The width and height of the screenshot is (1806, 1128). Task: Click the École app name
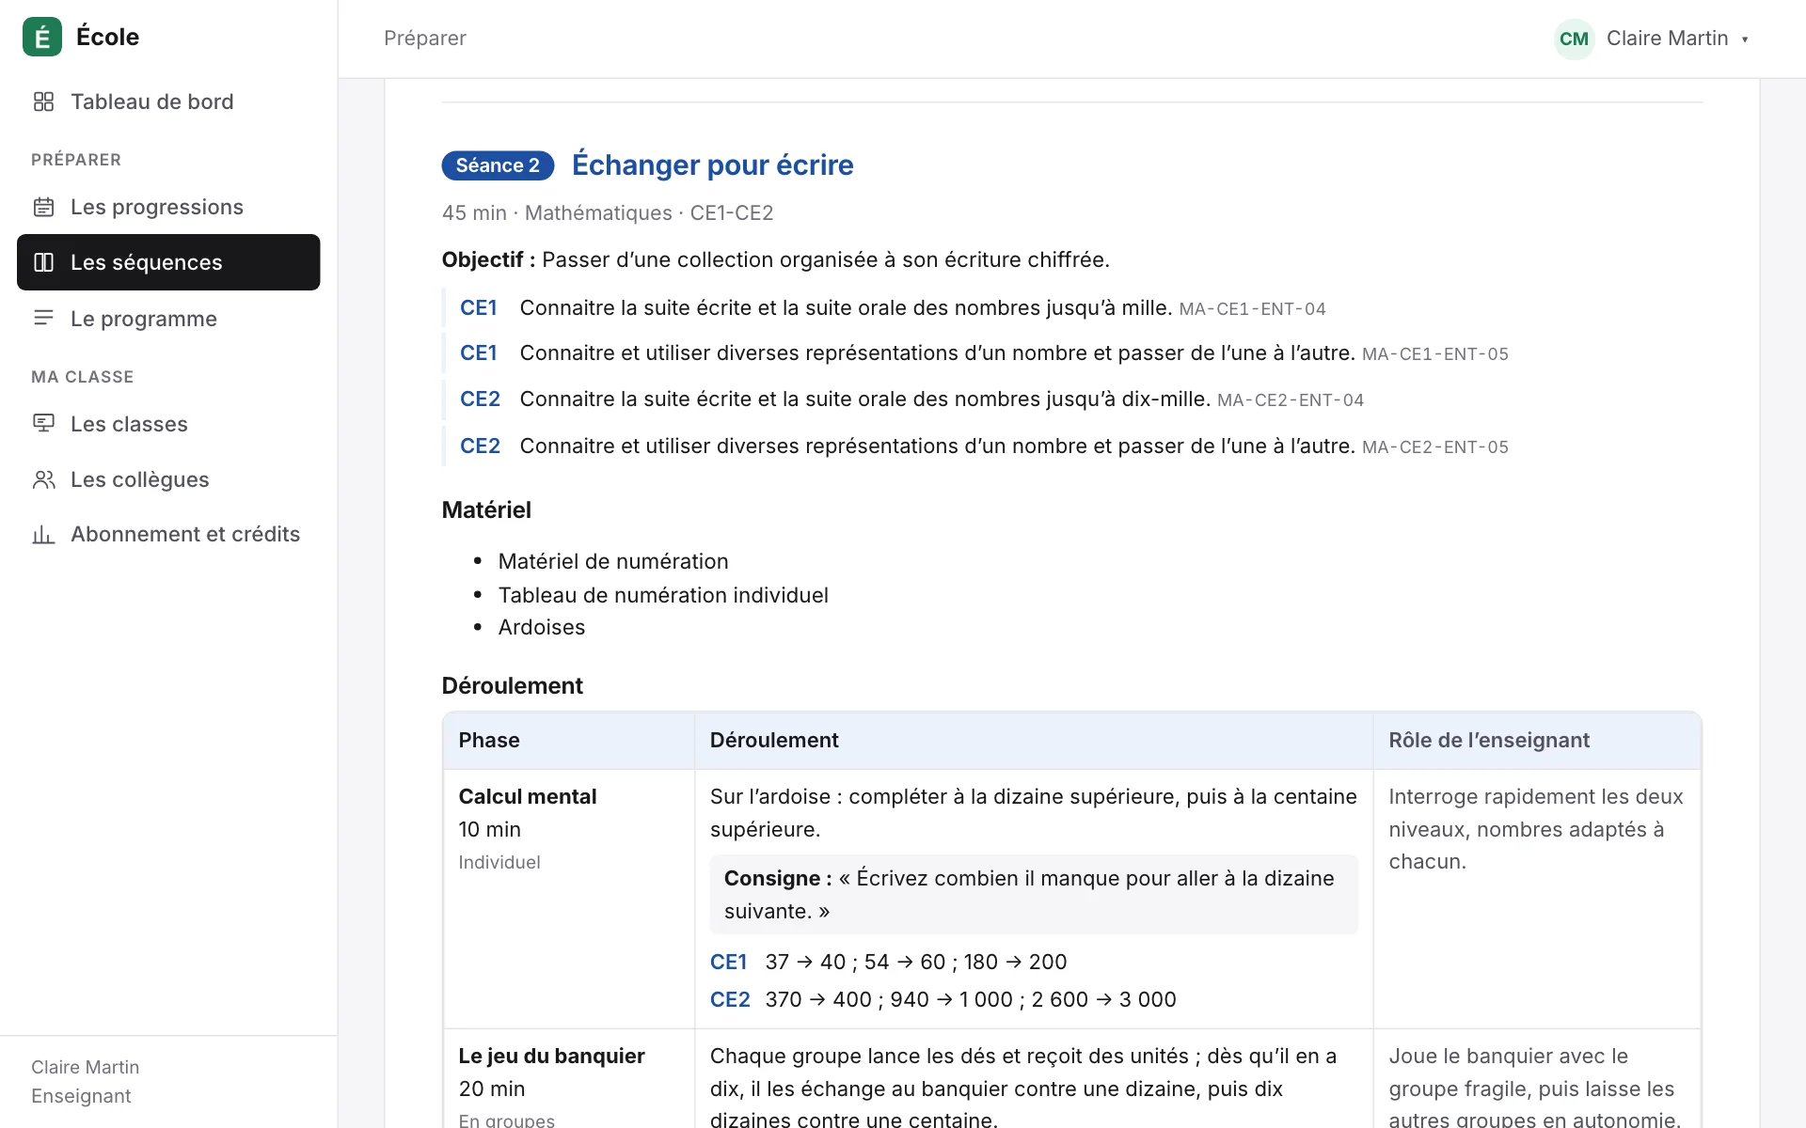(107, 37)
